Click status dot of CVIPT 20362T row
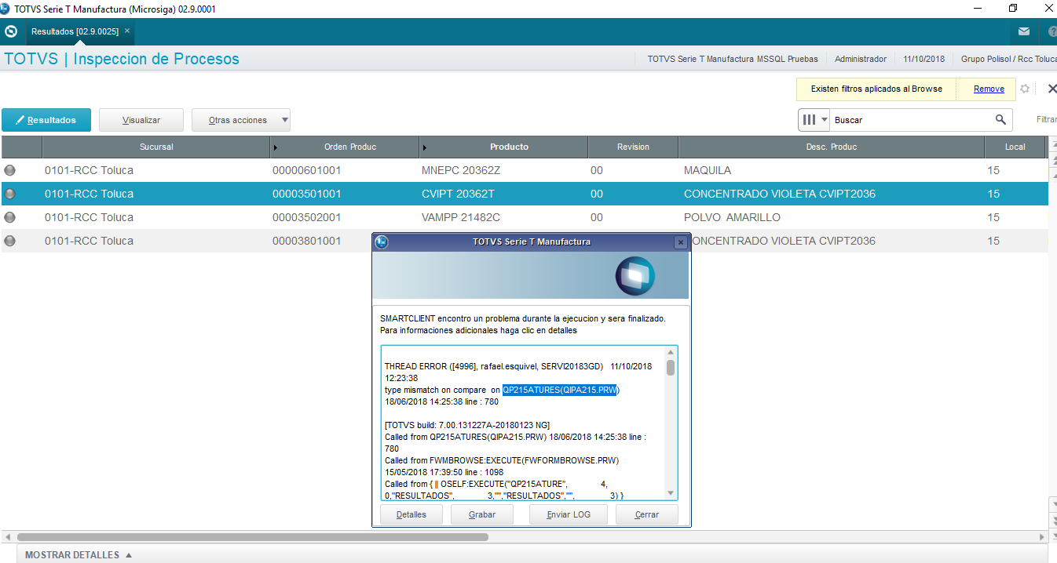This screenshot has width=1057, height=563. coord(10,194)
